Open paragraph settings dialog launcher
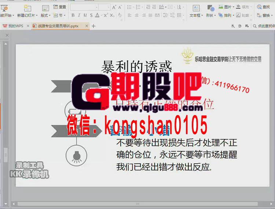Image resolution: width=275 pixels, height=209 pixels. tap(183, 20)
